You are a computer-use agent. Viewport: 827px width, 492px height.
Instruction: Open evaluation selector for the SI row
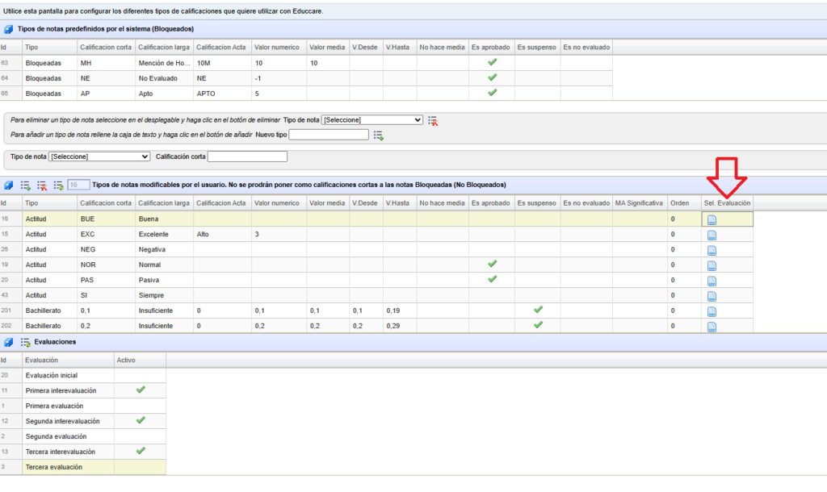712,296
